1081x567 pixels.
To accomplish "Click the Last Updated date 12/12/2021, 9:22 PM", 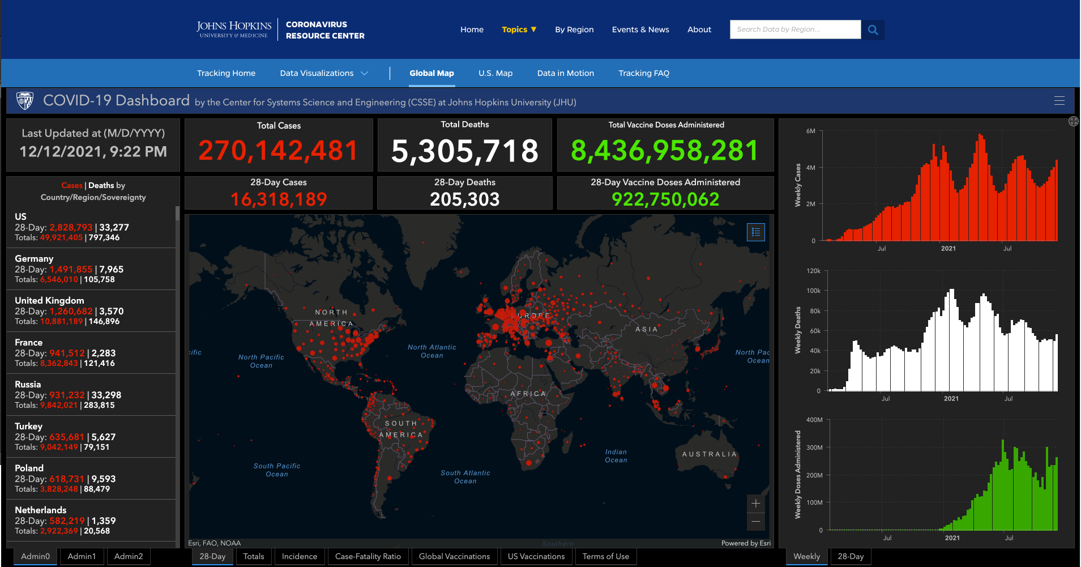I will (93, 152).
